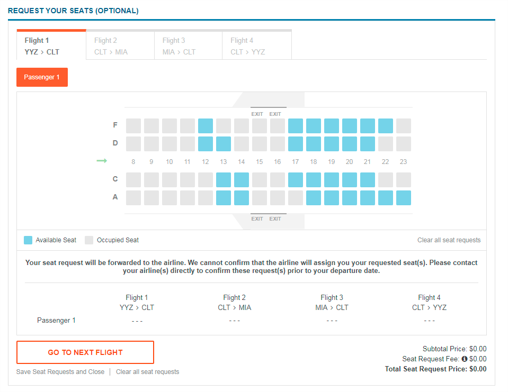The width and height of the screenshot is (508, 392).
Task: Open the Flight 3 MIA-CLT tab
Action: [x=188, y=45]
